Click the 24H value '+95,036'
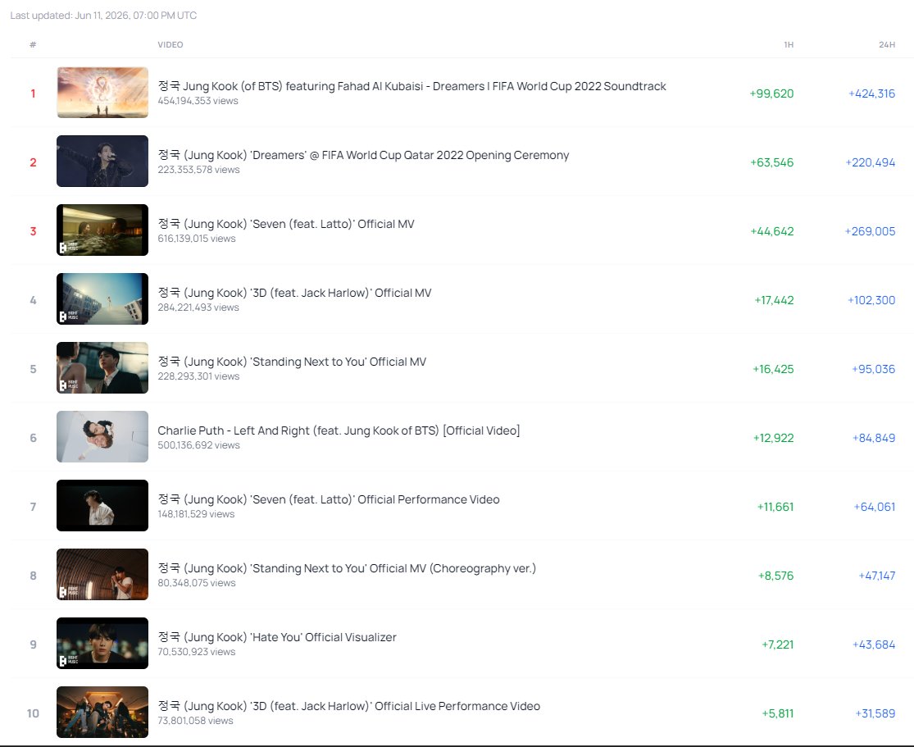The width and height of the screenshot is (914, 747). tap(873, 368)
